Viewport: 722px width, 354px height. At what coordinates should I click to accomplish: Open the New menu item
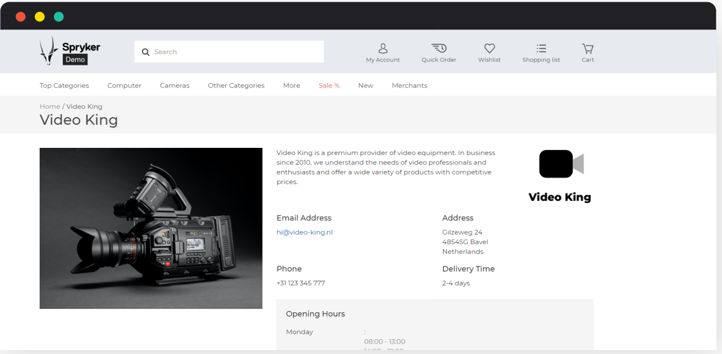coord(365,85)
